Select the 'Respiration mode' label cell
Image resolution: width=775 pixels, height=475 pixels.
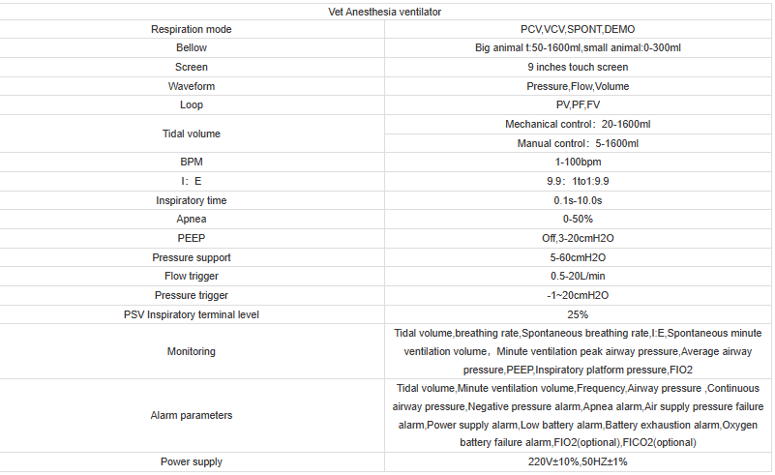click(x=192, y=29)
